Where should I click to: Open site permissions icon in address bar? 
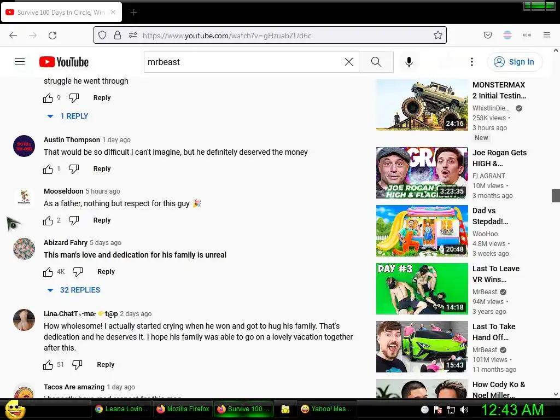click(133, 35)
